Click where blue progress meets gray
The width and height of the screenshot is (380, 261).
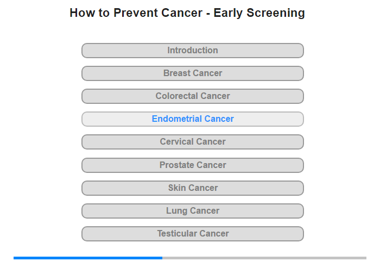(x=162, y=258)
